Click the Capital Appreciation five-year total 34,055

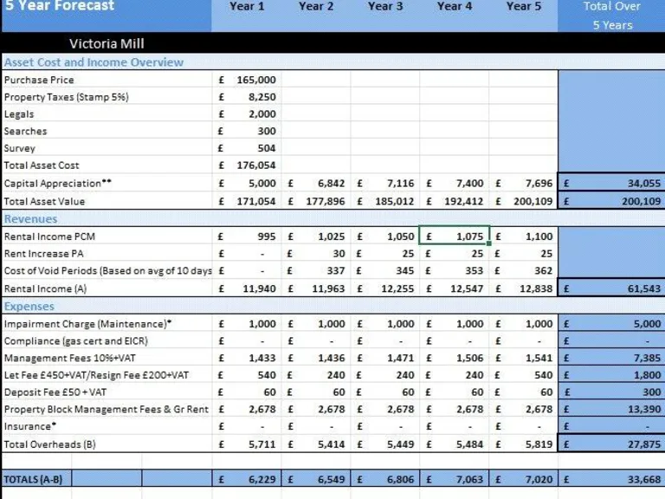[611, 184]
